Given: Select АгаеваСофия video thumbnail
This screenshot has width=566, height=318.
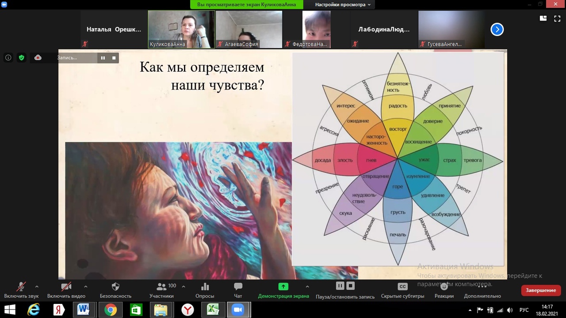Looking at the screenshot, I should pos(249,30).
